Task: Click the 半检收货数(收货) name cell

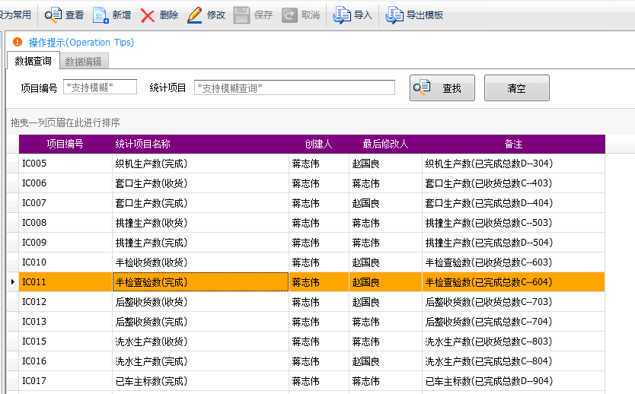Action: 200,262
